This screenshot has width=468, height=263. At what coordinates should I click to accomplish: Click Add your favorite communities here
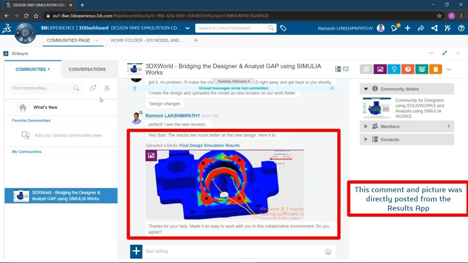(x=69, y=135)
